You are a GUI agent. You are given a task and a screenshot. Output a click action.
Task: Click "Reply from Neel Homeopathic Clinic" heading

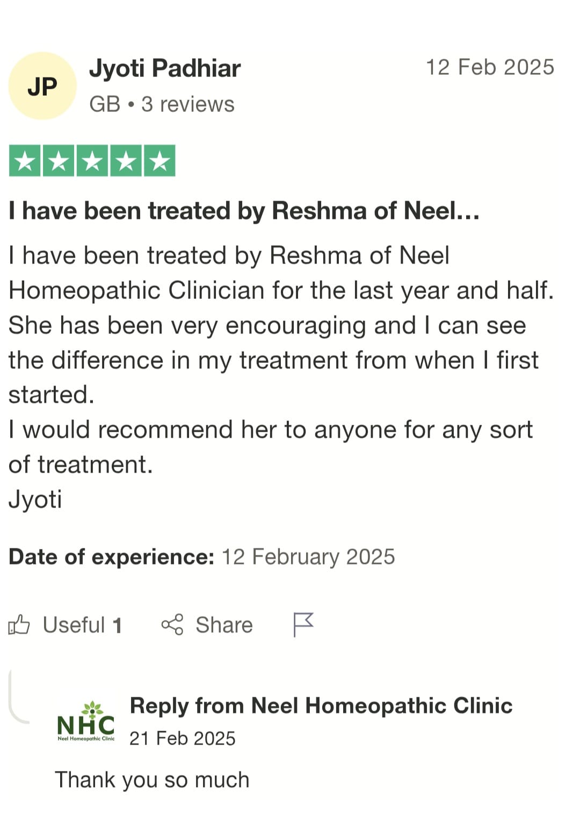(x=321, y=705)
